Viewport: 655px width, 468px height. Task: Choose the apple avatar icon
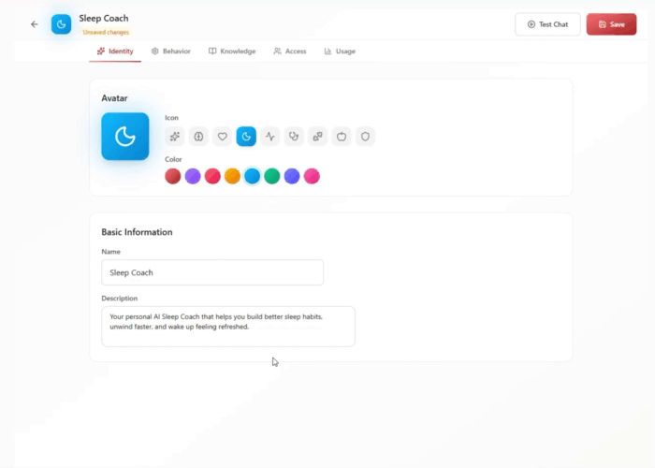tap(342, 137)
